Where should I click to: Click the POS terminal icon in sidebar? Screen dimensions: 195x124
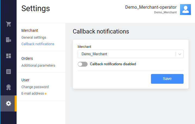(9, 40)
